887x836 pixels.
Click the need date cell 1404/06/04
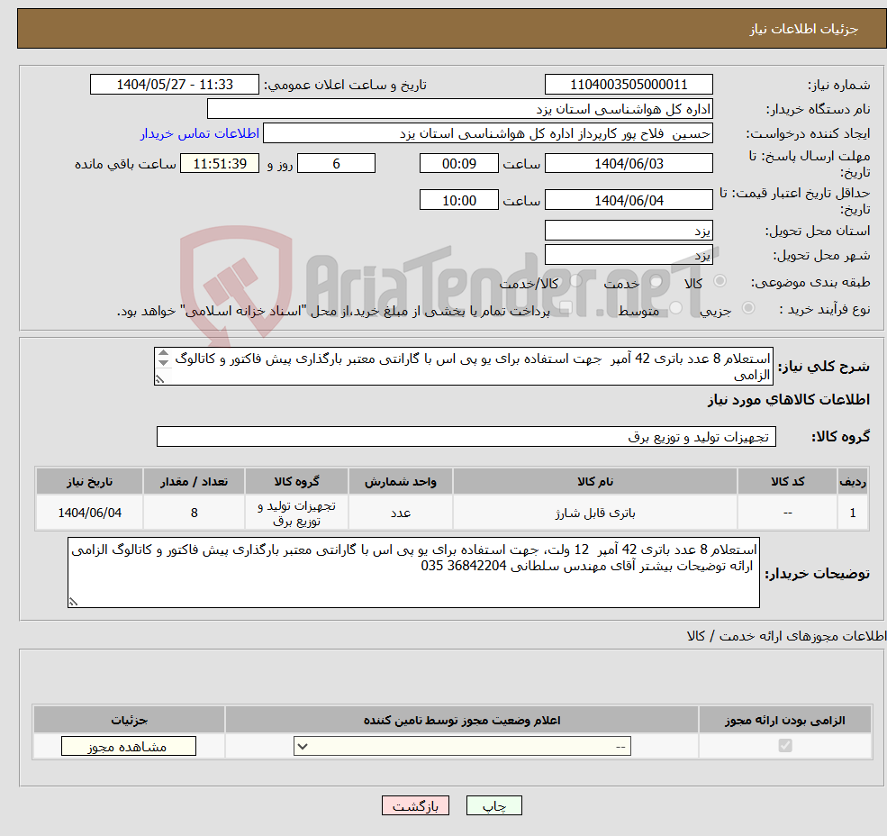(89, 513)
